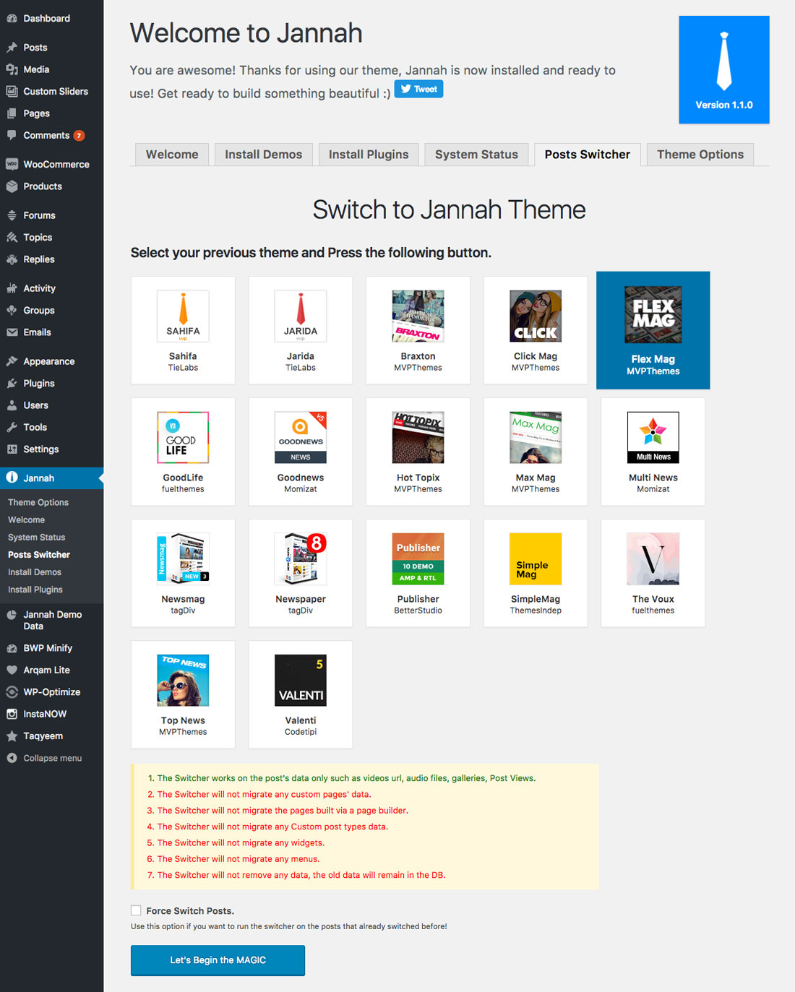Select the Jarida TieLabs theme card
This screenshot has height=992, width=795.
pyautogui.click(x=301, y=330)
